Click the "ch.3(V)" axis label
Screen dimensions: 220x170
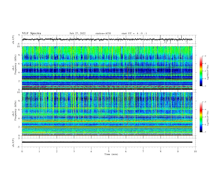pyautogui.click(x=13, y=142)
